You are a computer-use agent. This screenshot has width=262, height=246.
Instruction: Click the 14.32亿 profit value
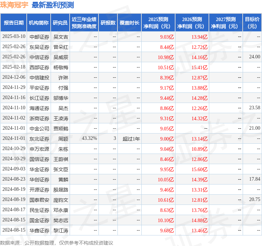click(199, 118)
